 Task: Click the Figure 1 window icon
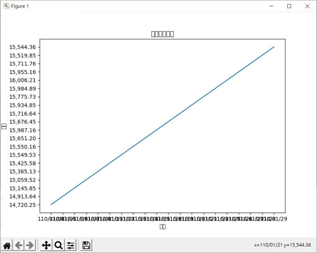[6, 6]
